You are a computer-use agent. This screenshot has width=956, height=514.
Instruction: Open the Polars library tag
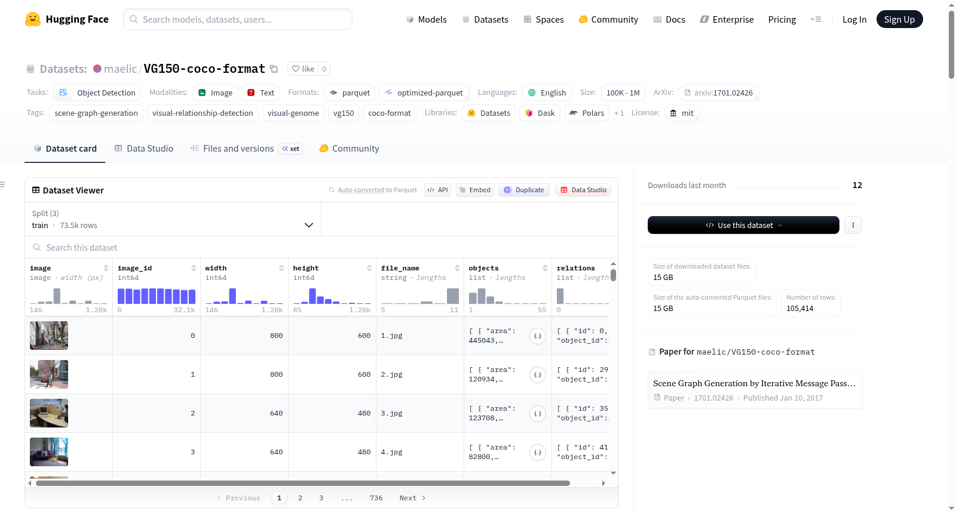[587, 113]
